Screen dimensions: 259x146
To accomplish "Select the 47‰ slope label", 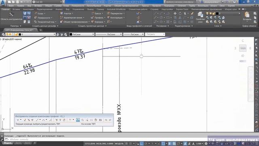I will click(x=79, y=52).
